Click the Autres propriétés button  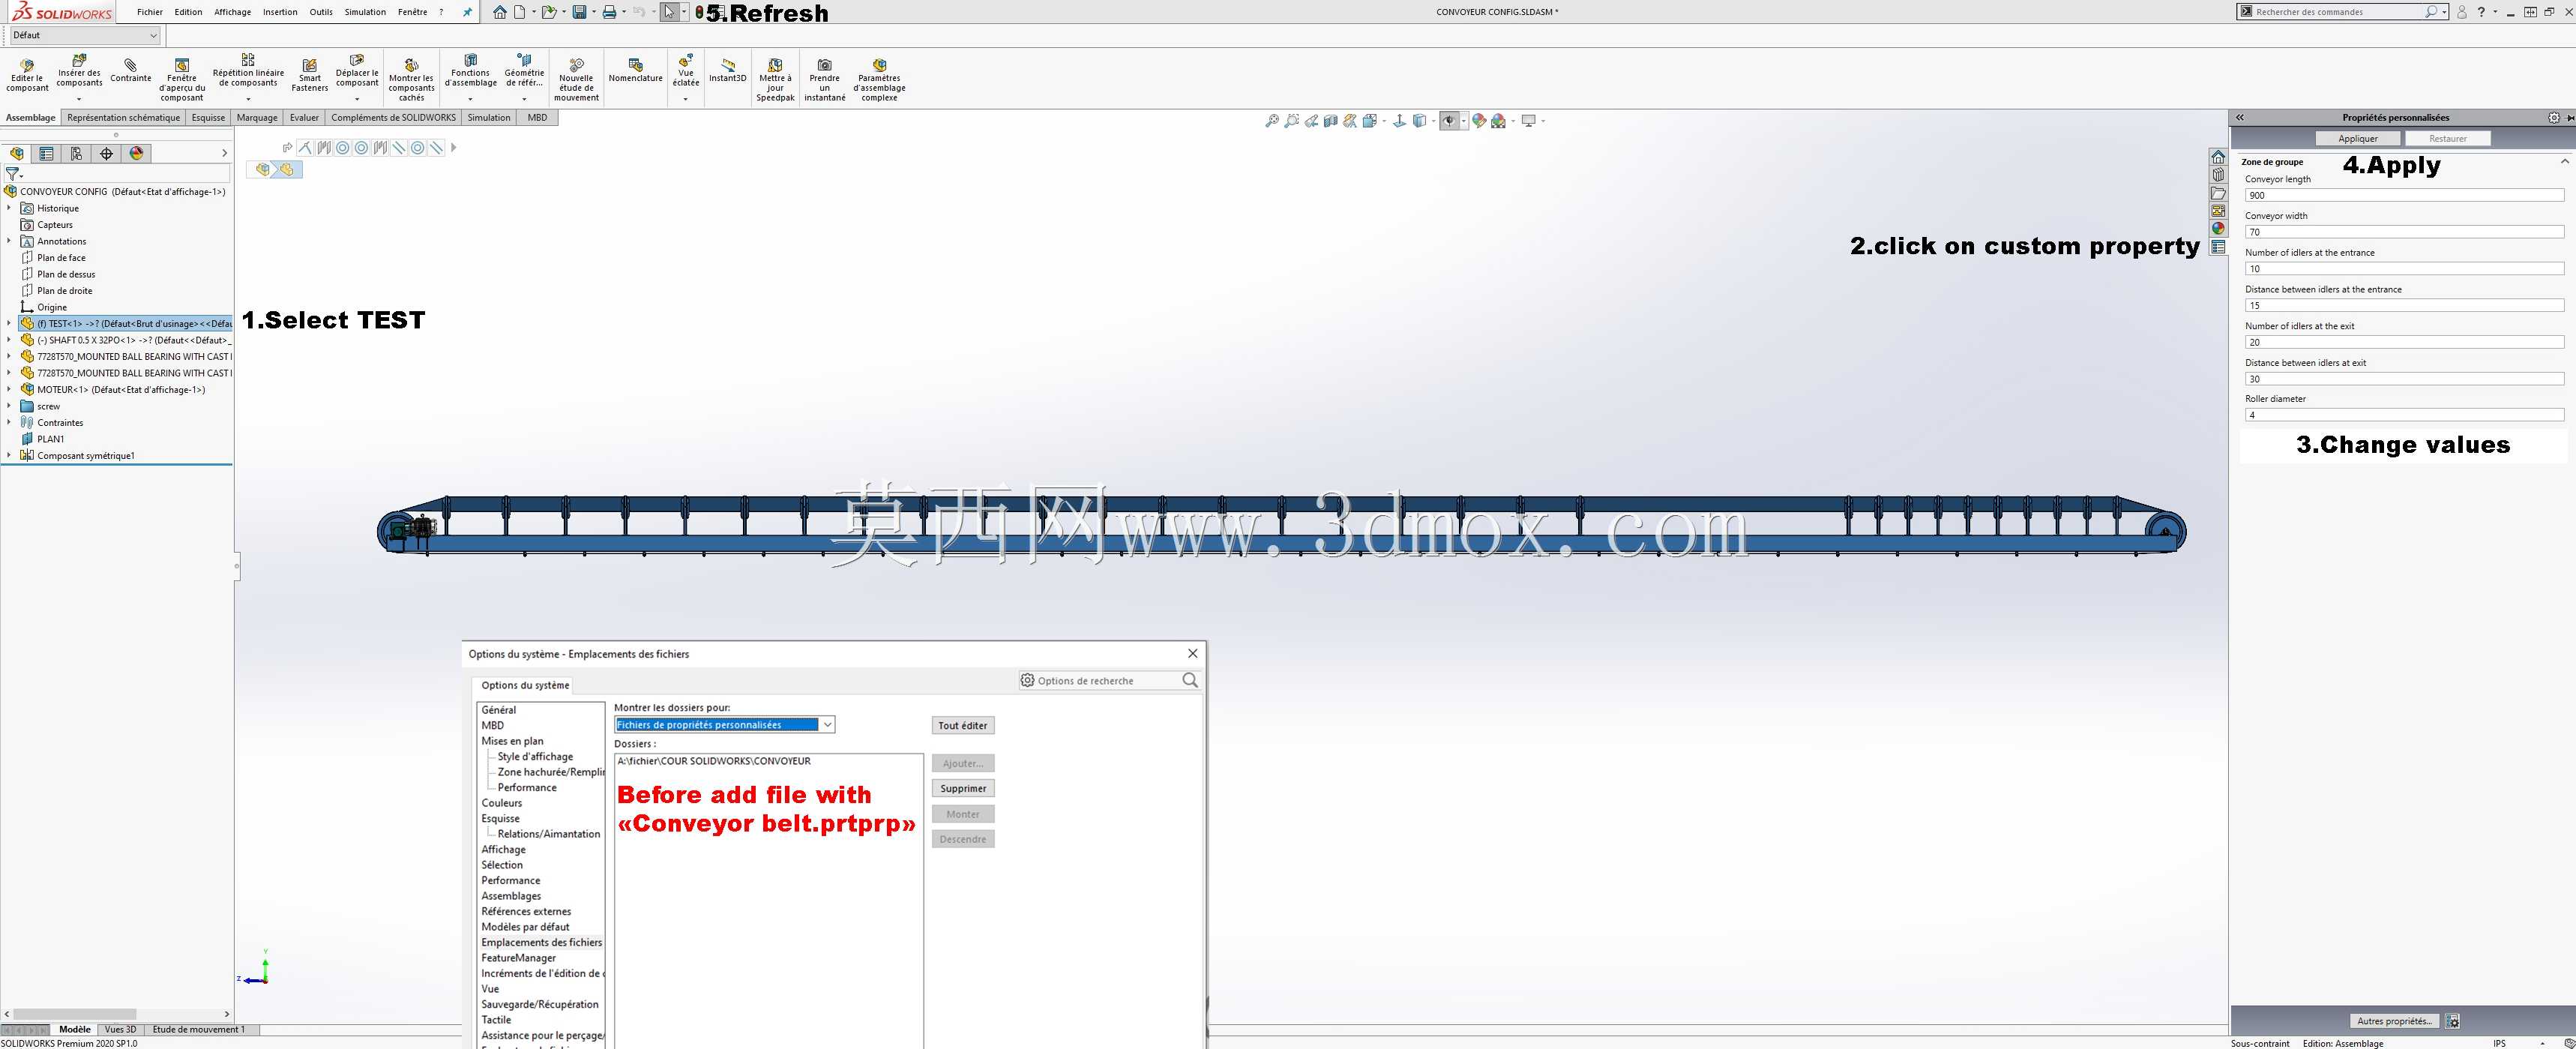[x=2394, y=1021]
